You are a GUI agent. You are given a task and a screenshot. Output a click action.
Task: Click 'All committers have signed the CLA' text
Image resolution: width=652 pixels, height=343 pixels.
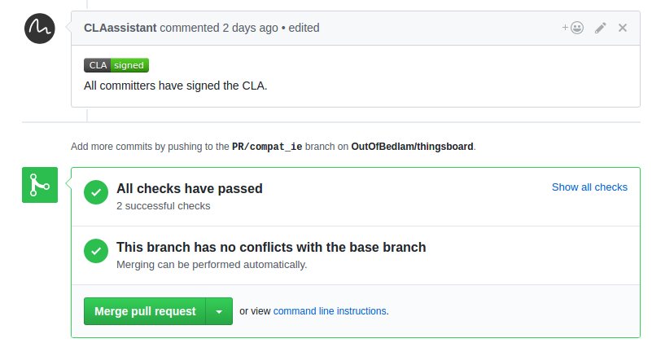[x=175, y=85]
